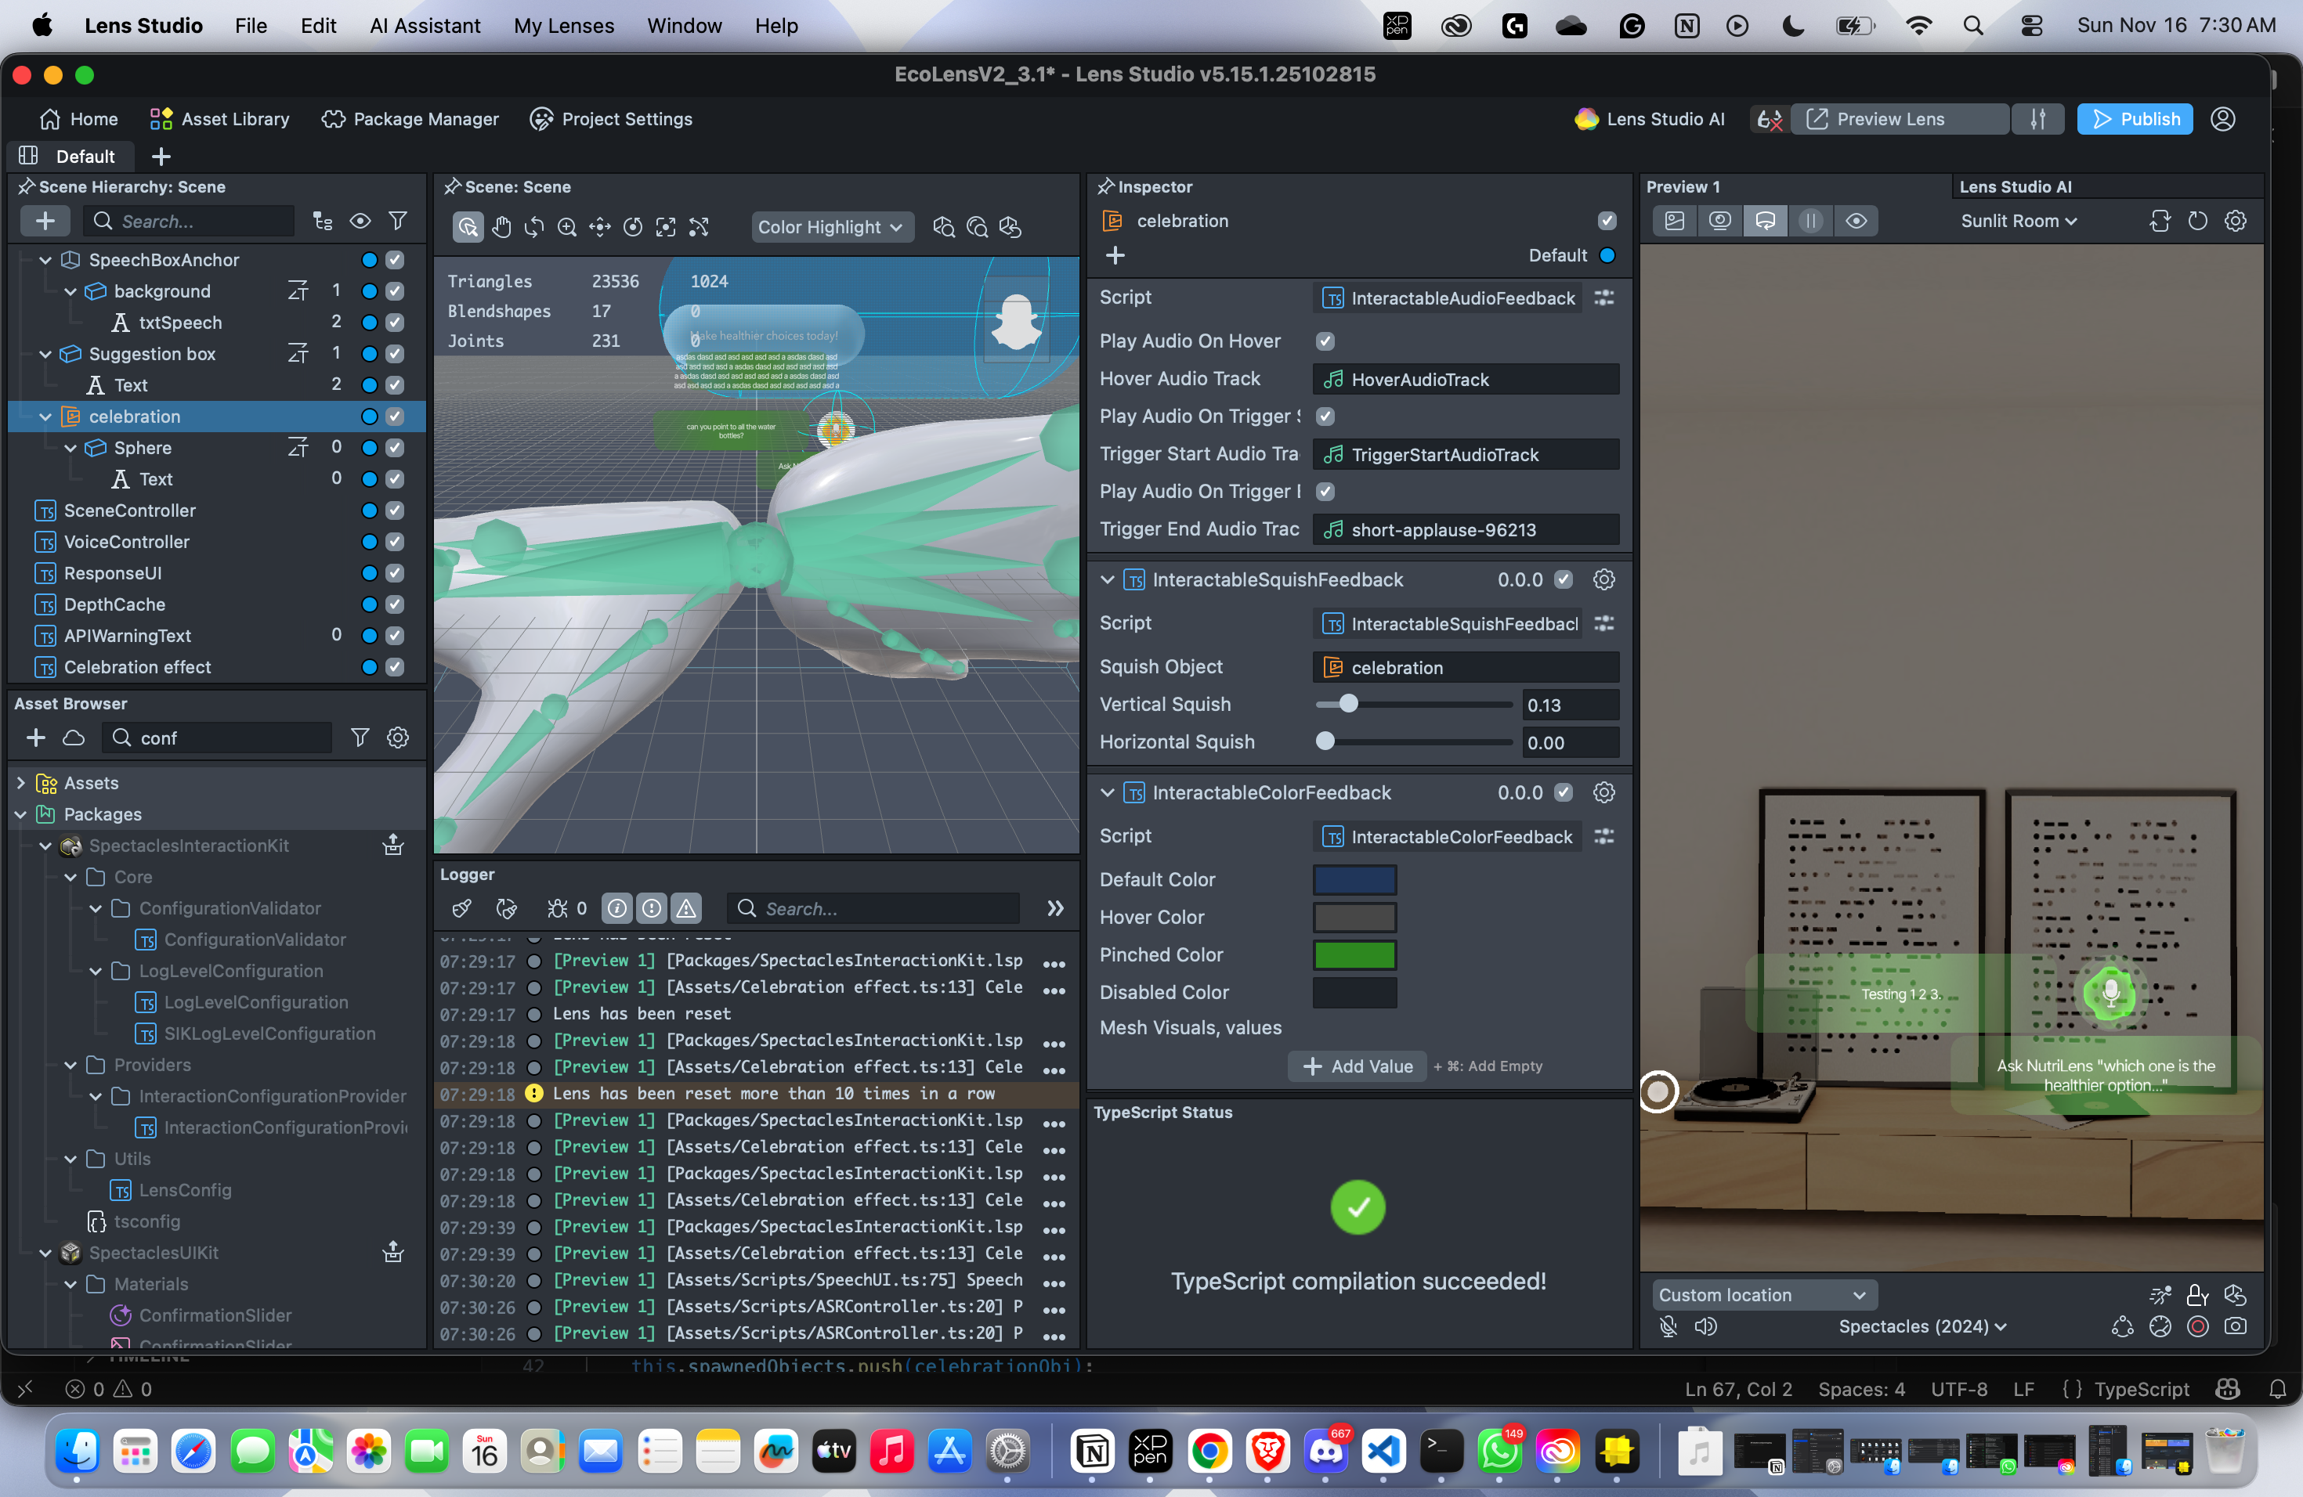Click the microphone mute icon in Preview
The image size is (2303, 1497).
click(1668, 1326)
